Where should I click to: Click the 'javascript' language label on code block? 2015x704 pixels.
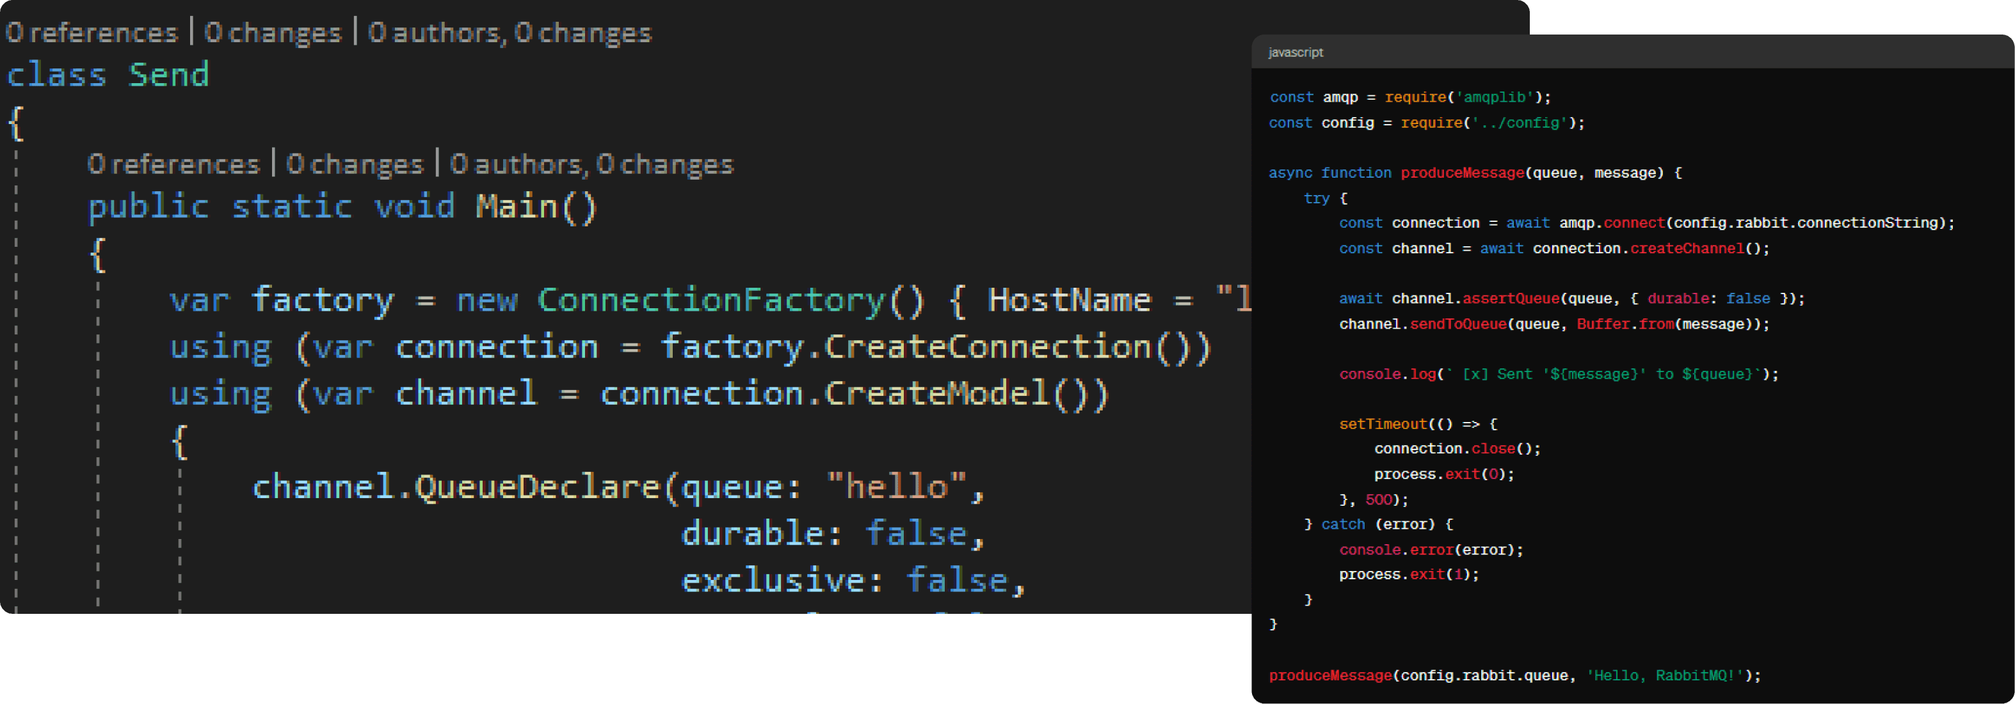[1296, 52]
